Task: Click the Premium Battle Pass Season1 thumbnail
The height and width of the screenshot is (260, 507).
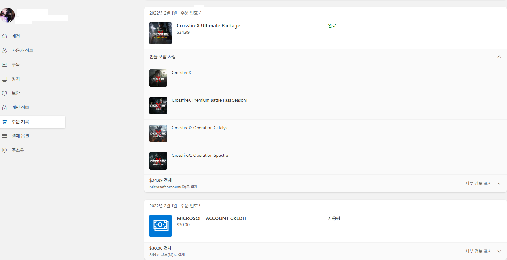Action: coord(158,106)
